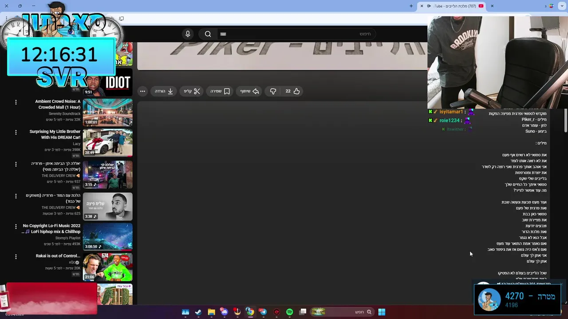Open options for No Copyright Lo-Fi video
The height and width of the screenshot is (319, 568).
click(16, 226)
